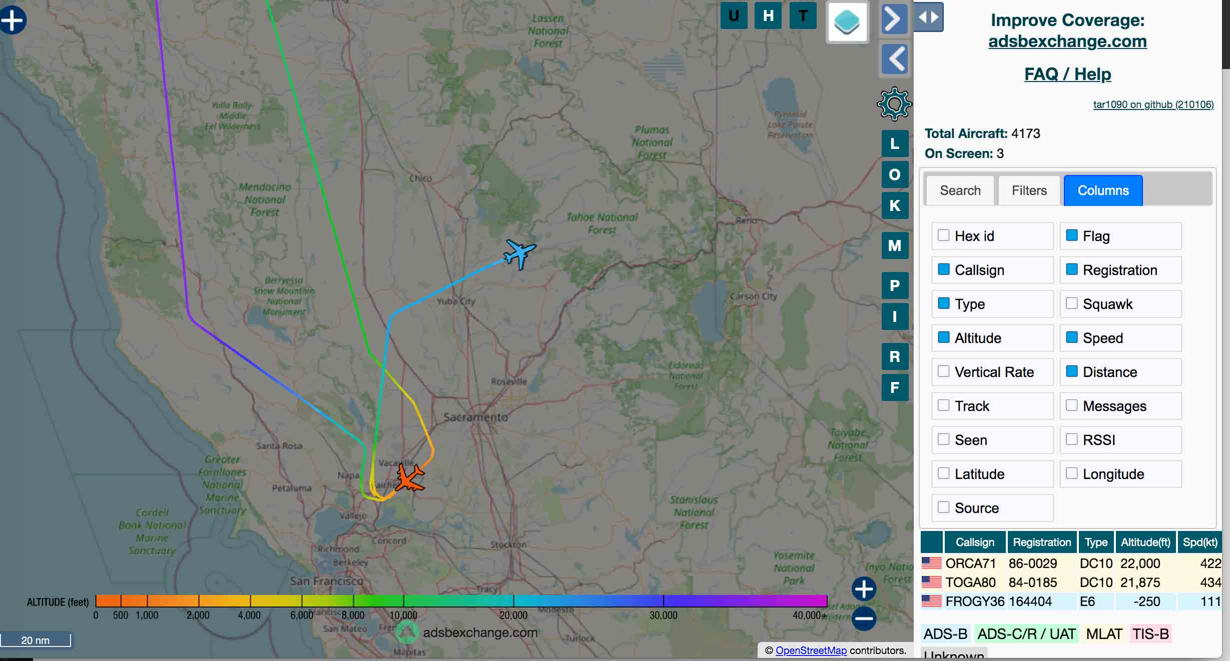Click the right-arrow sidebar toggle button

[894, 19]
